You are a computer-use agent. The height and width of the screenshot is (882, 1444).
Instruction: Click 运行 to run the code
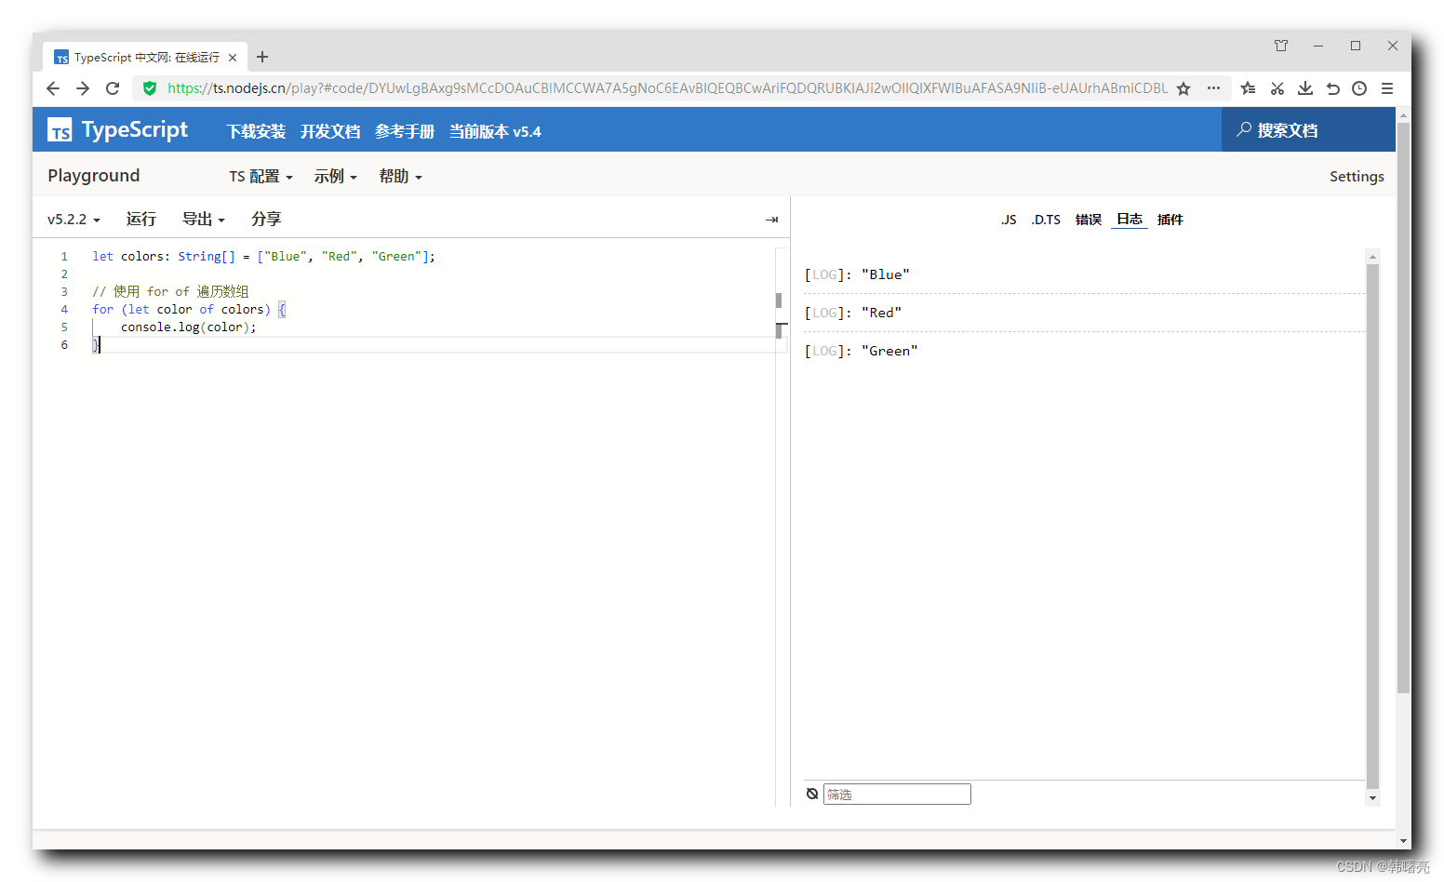[x=141, y=220]
